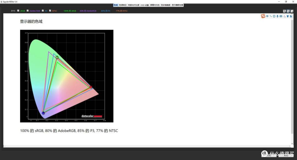This screenshot has width=297, height=160.
Task: Click the zoom out magnifier icon
Action: [288, 11]
